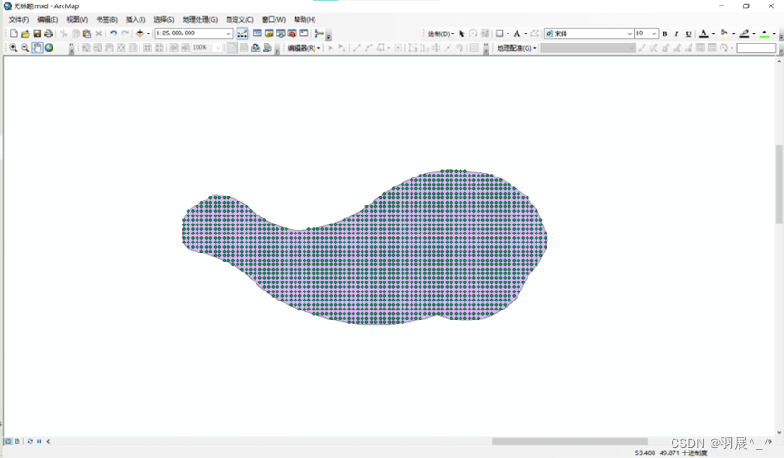784x458 pixels.
Task: Click the marker color dot swatch
Action: (x=764, y=33)
